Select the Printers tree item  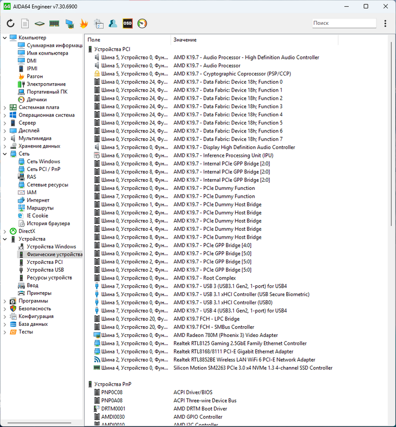pyautogui.click(x=35, y=293)
